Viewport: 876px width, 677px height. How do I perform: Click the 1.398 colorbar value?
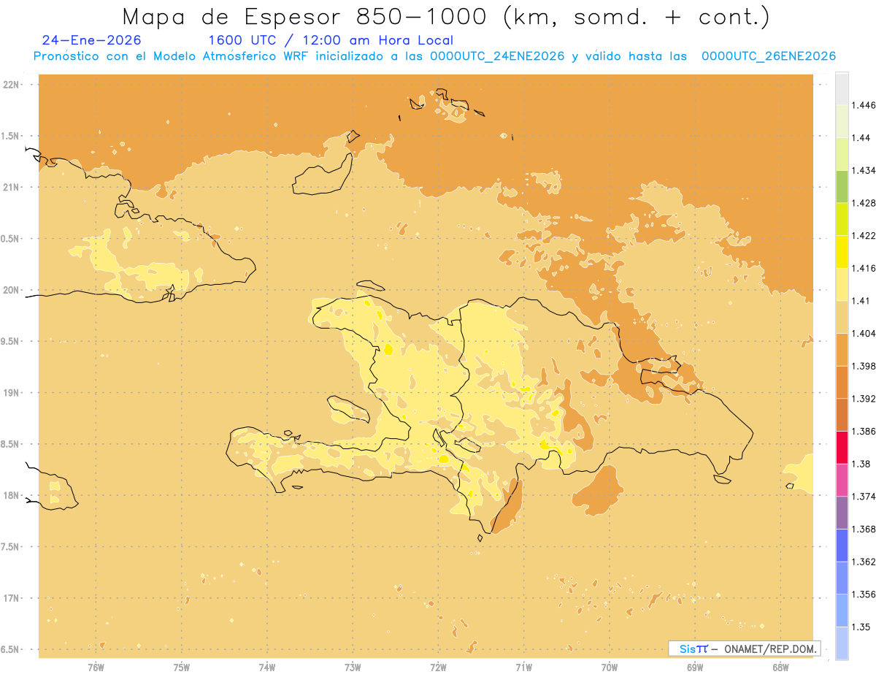(x=864, y=366)
